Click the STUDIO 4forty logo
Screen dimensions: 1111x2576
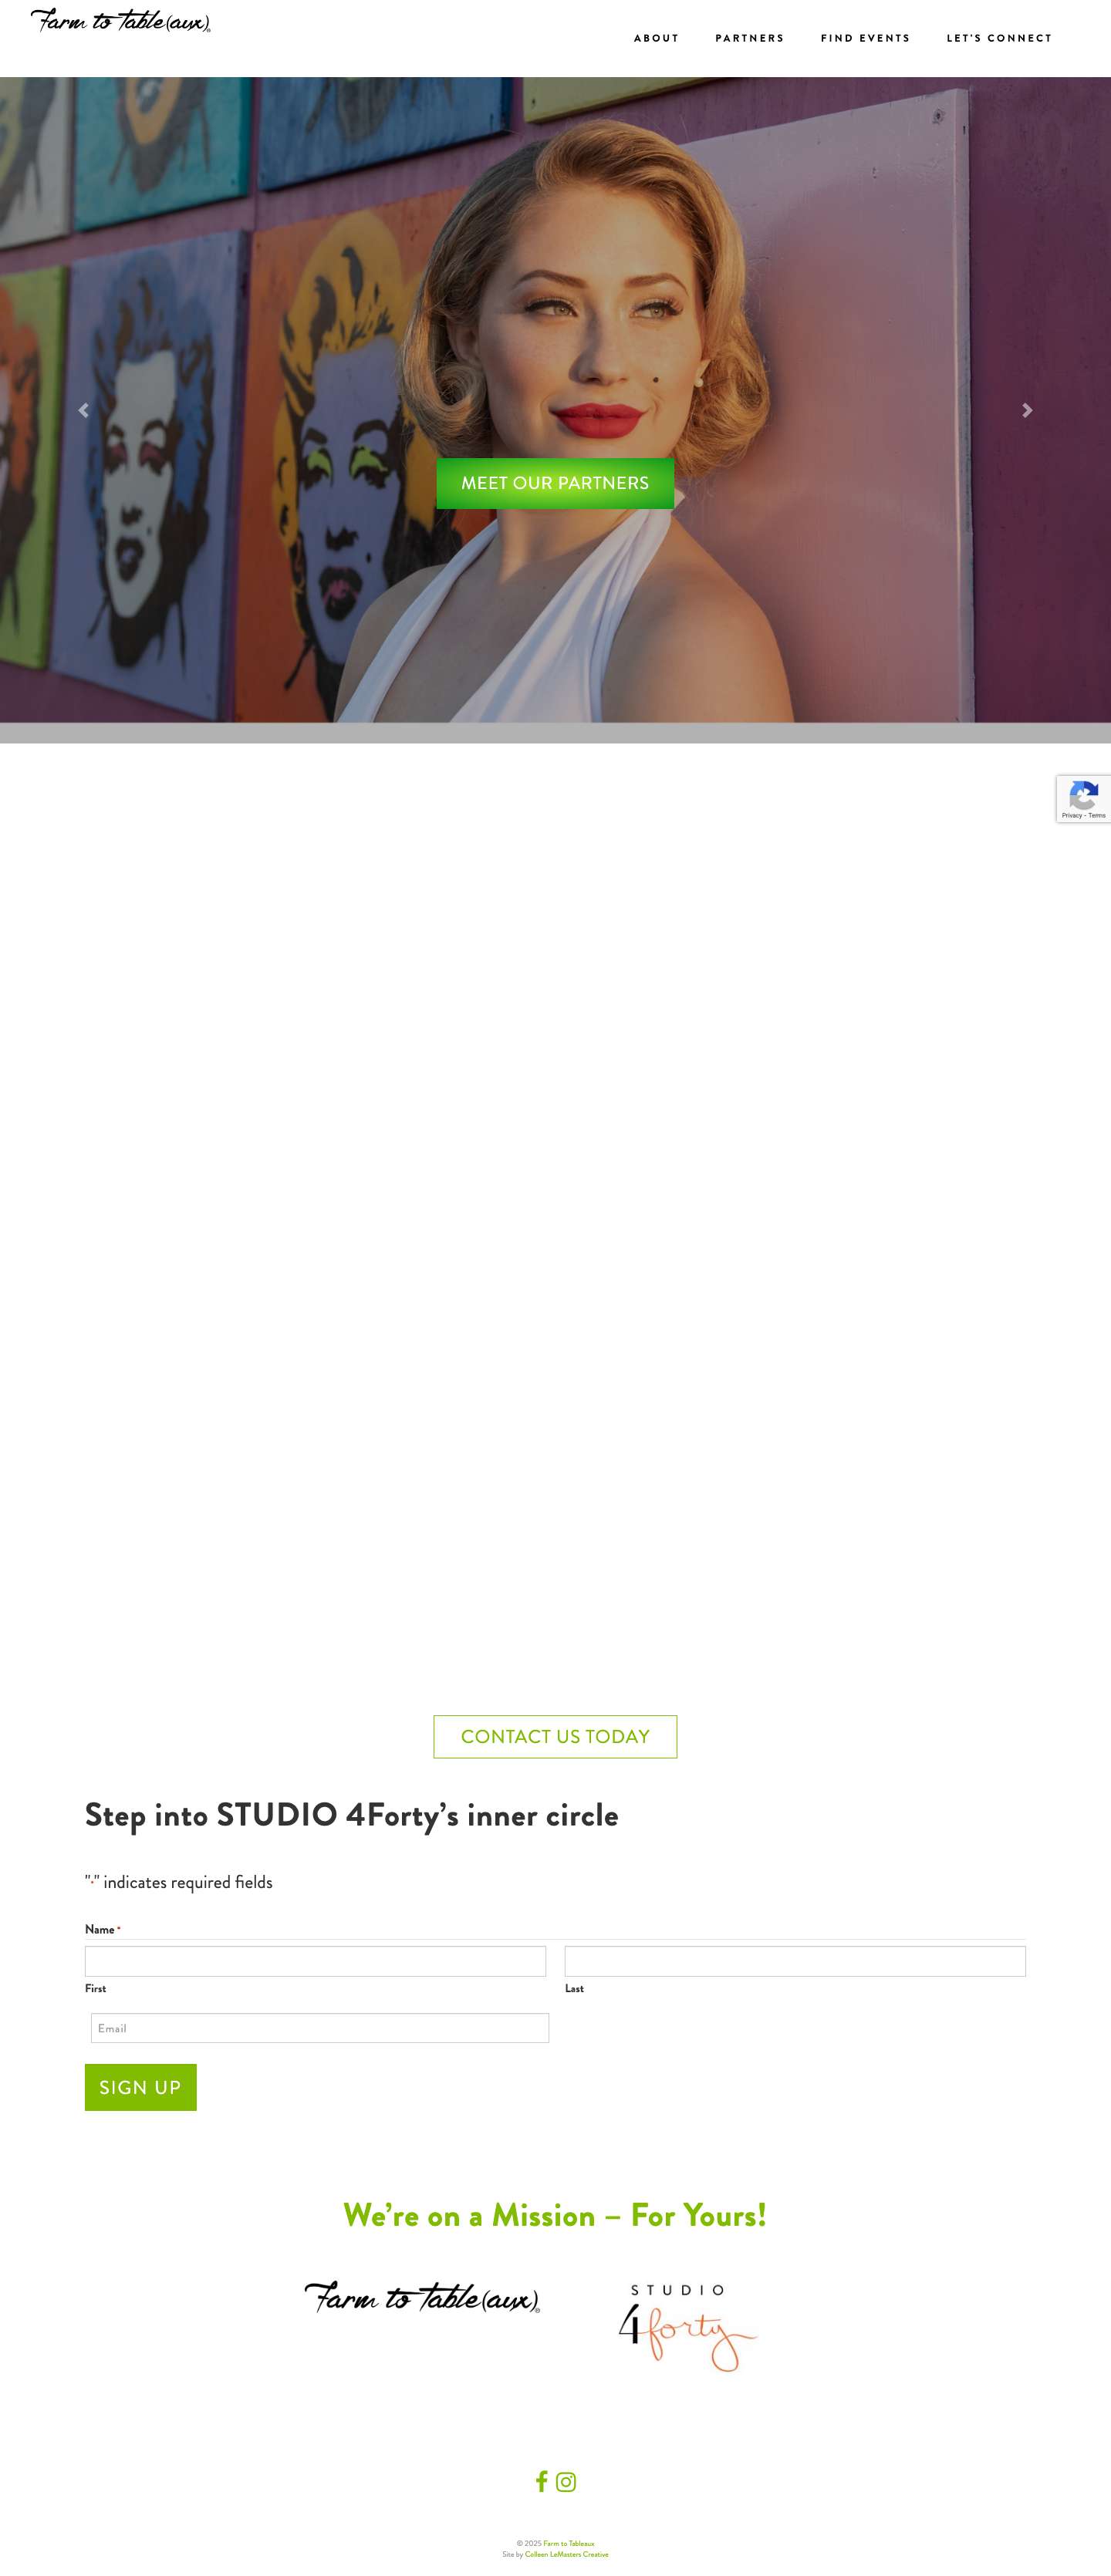point(688,2326)
